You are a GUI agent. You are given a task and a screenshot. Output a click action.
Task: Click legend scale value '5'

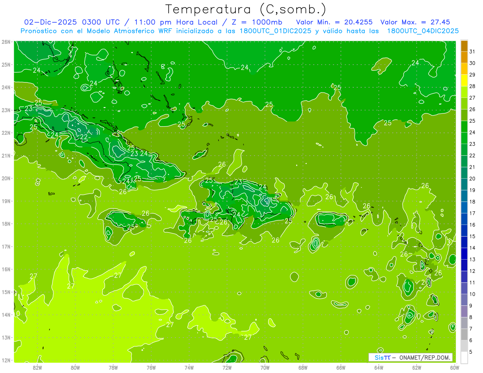click(471, 352)
